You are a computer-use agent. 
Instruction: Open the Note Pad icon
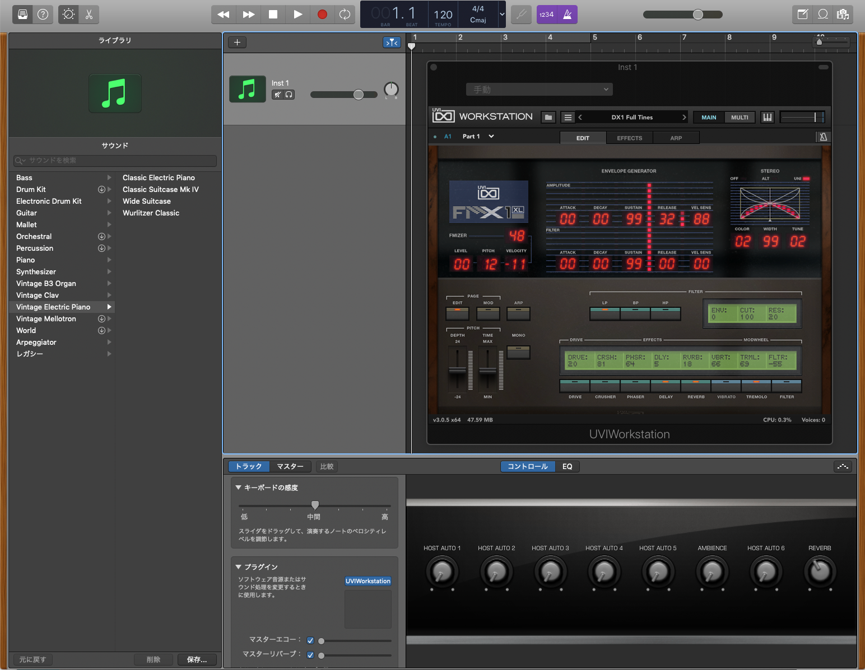[x=803, y=15]
